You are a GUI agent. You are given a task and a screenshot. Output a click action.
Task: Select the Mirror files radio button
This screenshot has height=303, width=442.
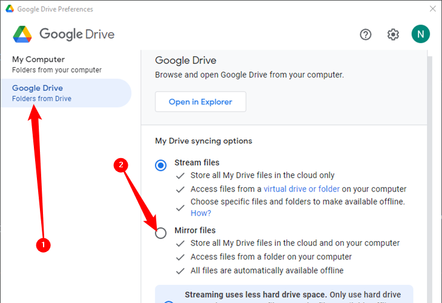click(160, 233)
